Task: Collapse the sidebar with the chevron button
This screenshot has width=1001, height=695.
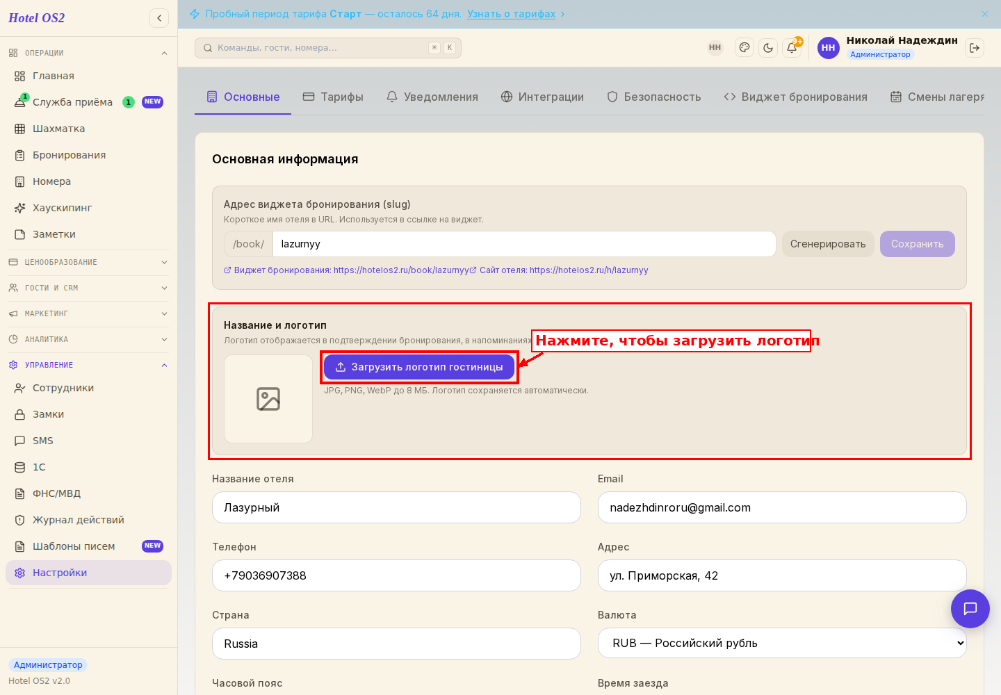Action: [159, 18]
